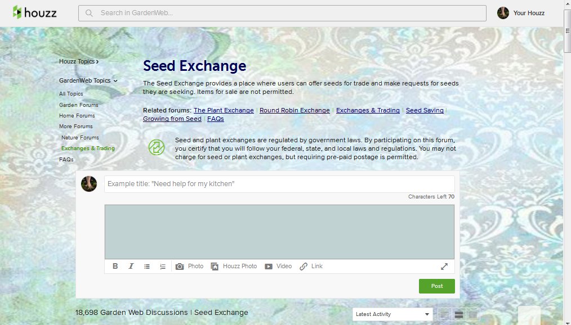This screenshot has height=325, width=571.
Task: Follow Exchanges & Trading related forum link
Action: (x=368, y=110)
